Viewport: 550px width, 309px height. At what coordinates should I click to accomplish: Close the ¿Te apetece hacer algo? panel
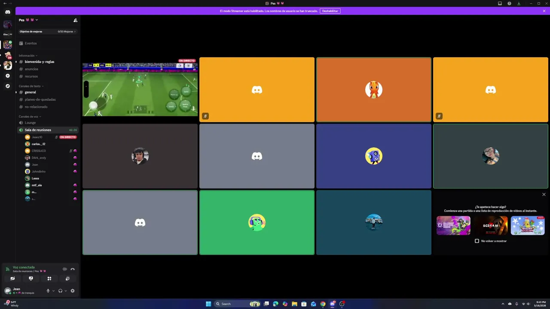tap(544, 194)
